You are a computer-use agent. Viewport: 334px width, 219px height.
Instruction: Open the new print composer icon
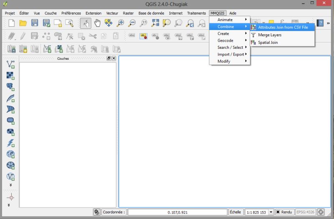tap(58, 23)
